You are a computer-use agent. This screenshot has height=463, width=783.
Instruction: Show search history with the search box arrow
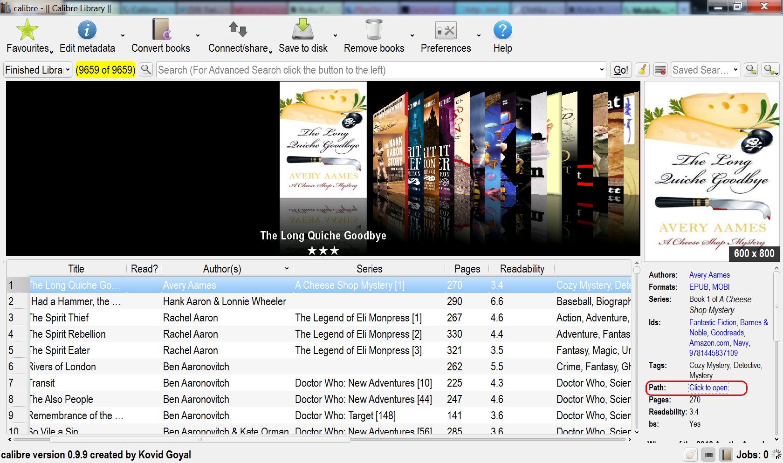[x=602, y=70]
